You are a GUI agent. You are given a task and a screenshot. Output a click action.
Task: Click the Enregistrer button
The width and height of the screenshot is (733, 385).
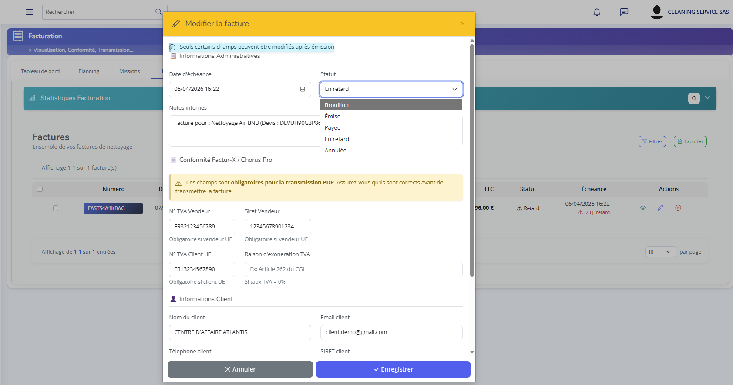point(393,369)
